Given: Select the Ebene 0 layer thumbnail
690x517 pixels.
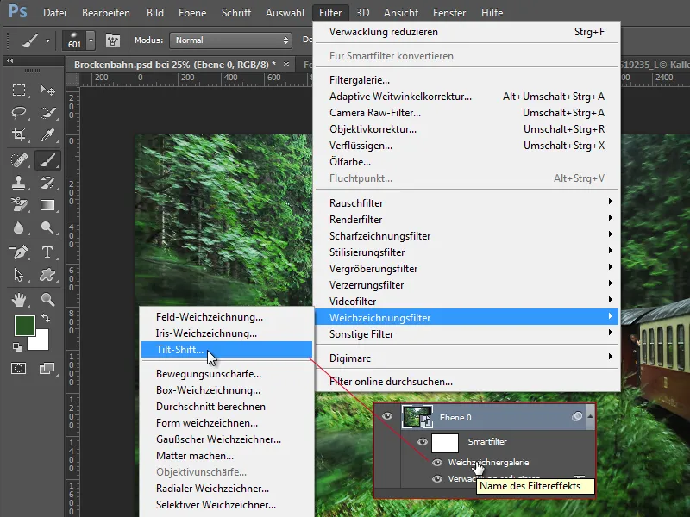Looking at the screenshot, I should click(x=417, y=416).
